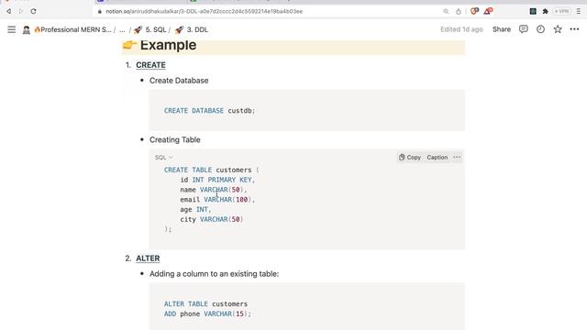Click the CREATE heading

pos(150,65)
